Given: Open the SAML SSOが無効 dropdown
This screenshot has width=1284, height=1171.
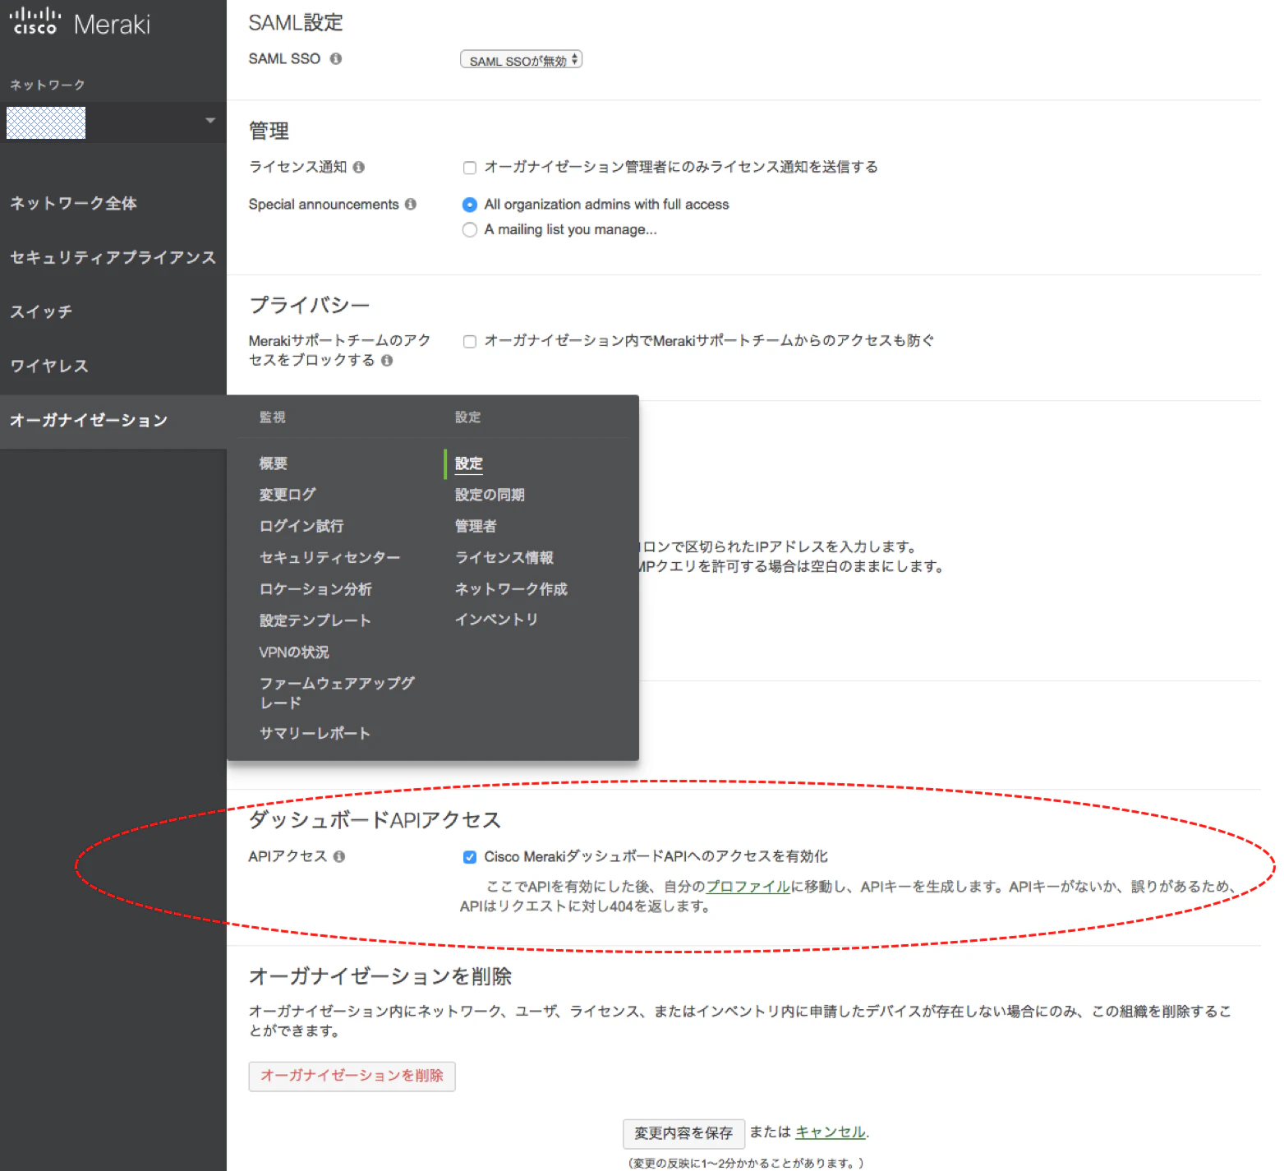Looking at the screenshot, I should tap(521, 60).
